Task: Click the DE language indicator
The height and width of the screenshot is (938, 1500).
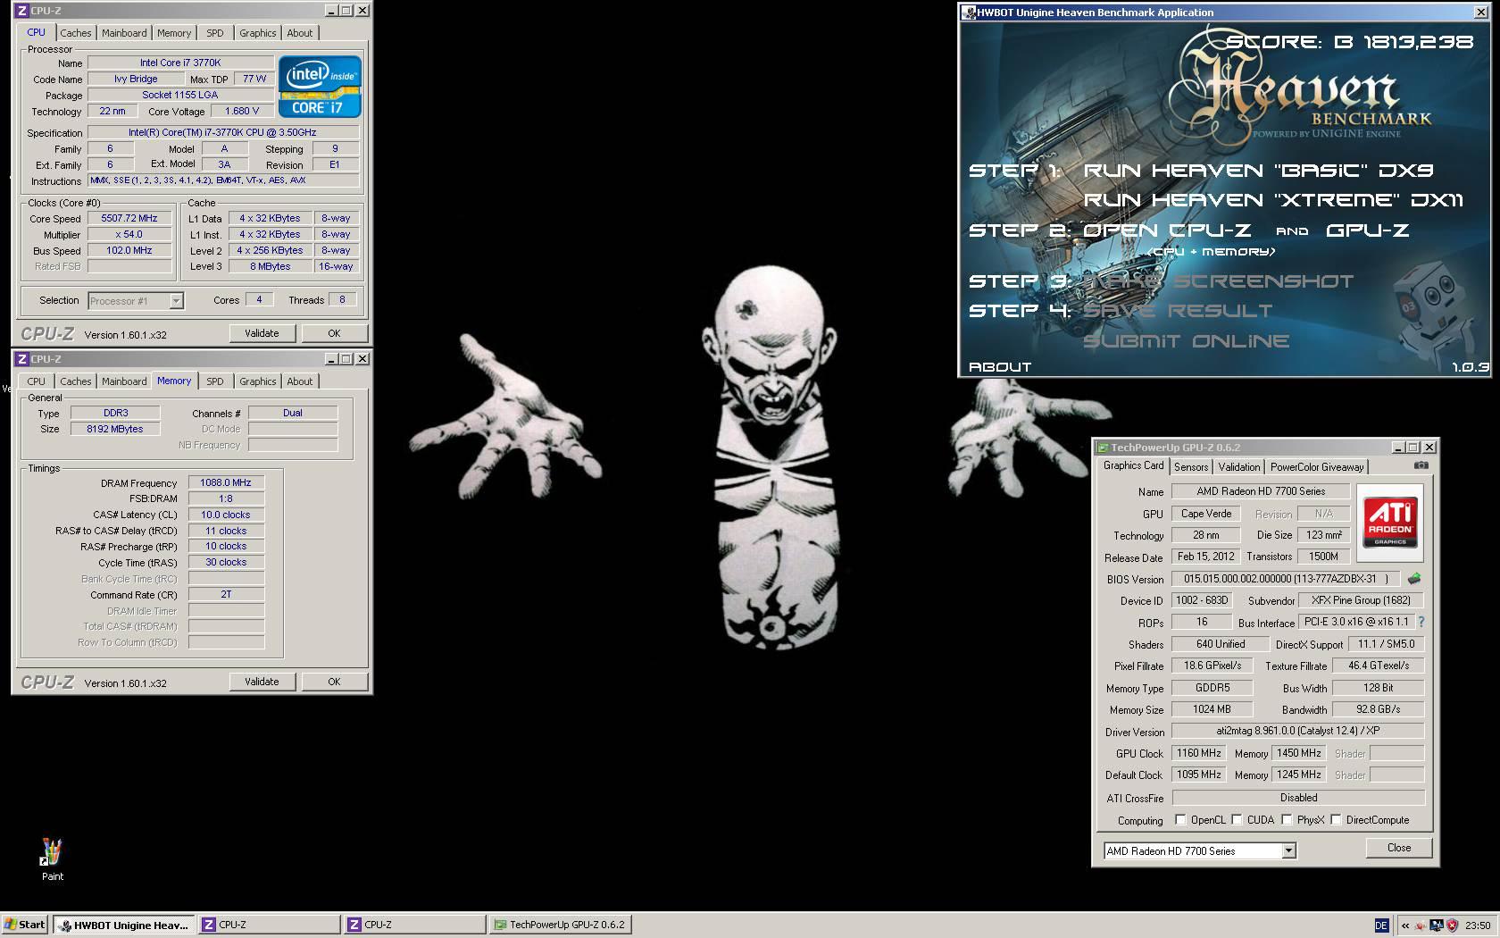Action: tap(1381, 925)
